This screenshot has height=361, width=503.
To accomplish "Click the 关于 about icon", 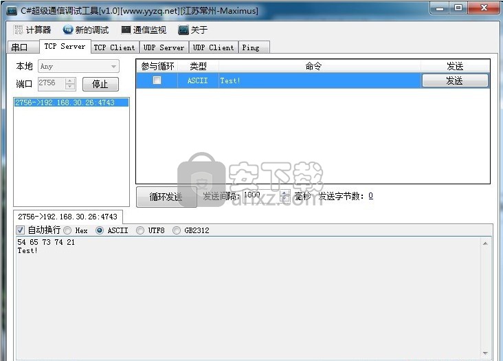I will (183, 30).
